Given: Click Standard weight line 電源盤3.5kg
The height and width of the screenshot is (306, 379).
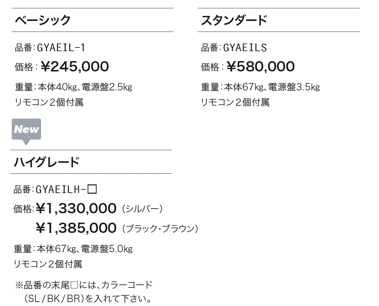Looking at the screenshot, I should click(x=294, y=87).
